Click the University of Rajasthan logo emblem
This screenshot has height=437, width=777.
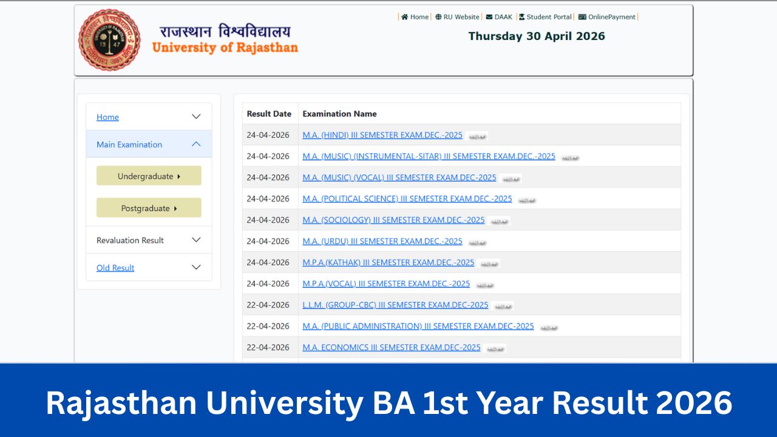click(x=109, y=40)
